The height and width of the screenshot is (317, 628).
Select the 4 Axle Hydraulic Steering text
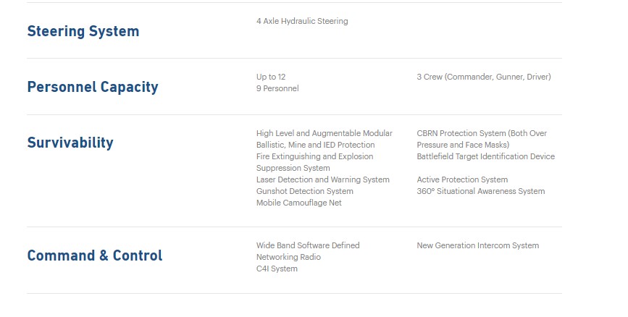pos(301,21)
